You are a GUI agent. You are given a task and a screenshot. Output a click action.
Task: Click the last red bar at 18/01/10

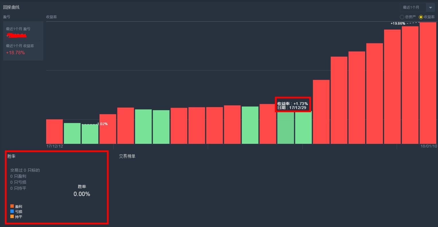(428, 83)
